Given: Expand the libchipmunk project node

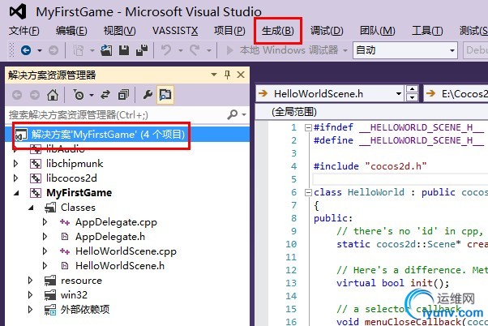Looking at the screenshot, I should (15, 164).
